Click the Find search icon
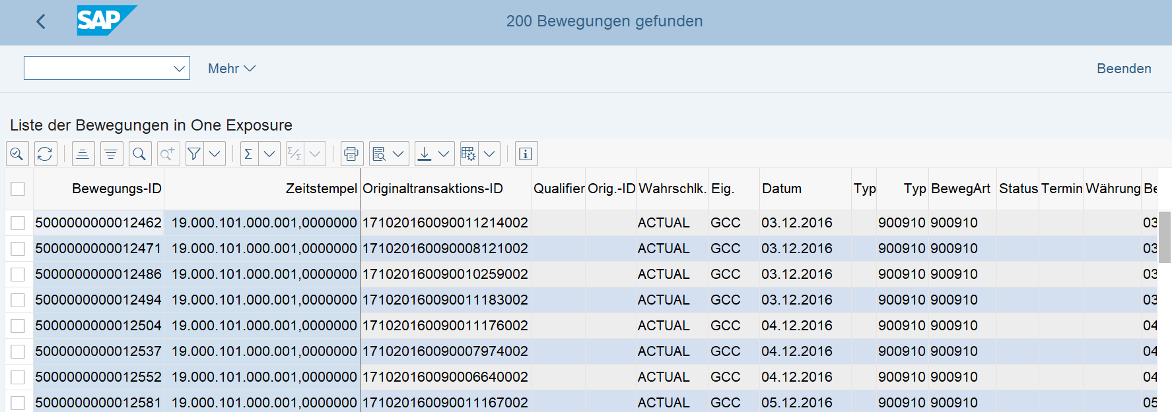Screen dimensions: 1172x412 tap(139, 154)
